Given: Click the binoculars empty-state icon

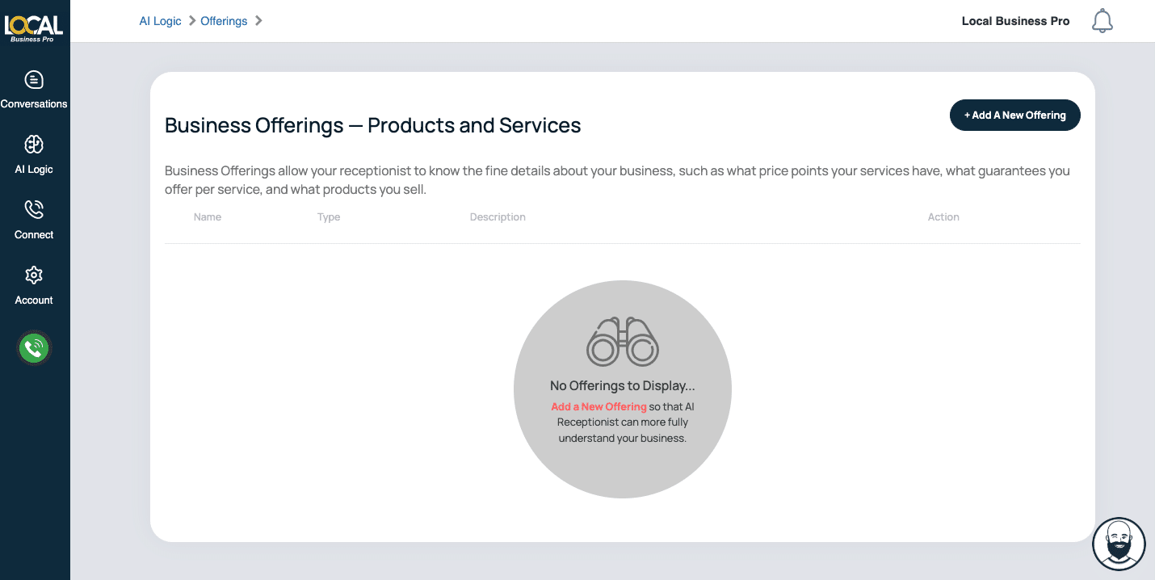Looking at the screenshot, I should point(623,342).
